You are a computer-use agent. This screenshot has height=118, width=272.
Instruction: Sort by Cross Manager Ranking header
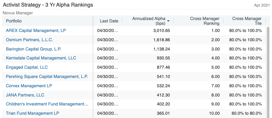(205, 21)
